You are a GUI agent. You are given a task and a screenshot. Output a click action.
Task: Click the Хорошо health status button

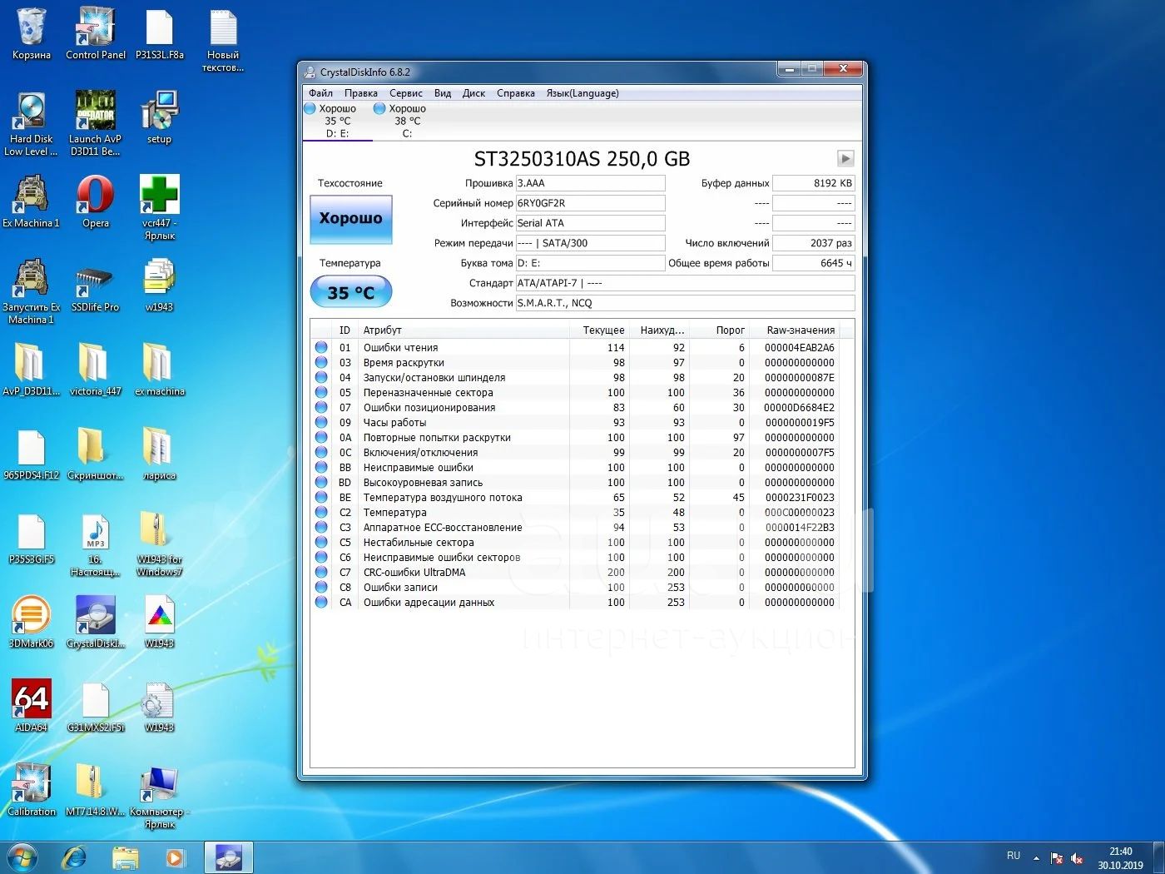pyautogui.click(x=350, y=218)
